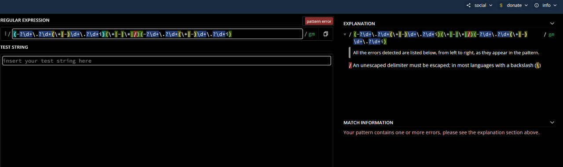Click the highlighted backslash in the error message

pyautogui.click(x=537, y=65)
